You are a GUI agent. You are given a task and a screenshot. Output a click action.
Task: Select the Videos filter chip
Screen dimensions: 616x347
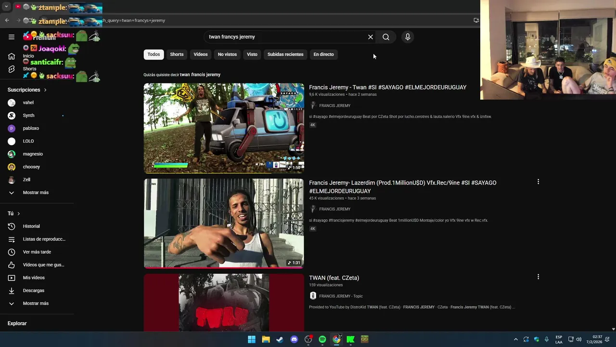coord(201,54)
